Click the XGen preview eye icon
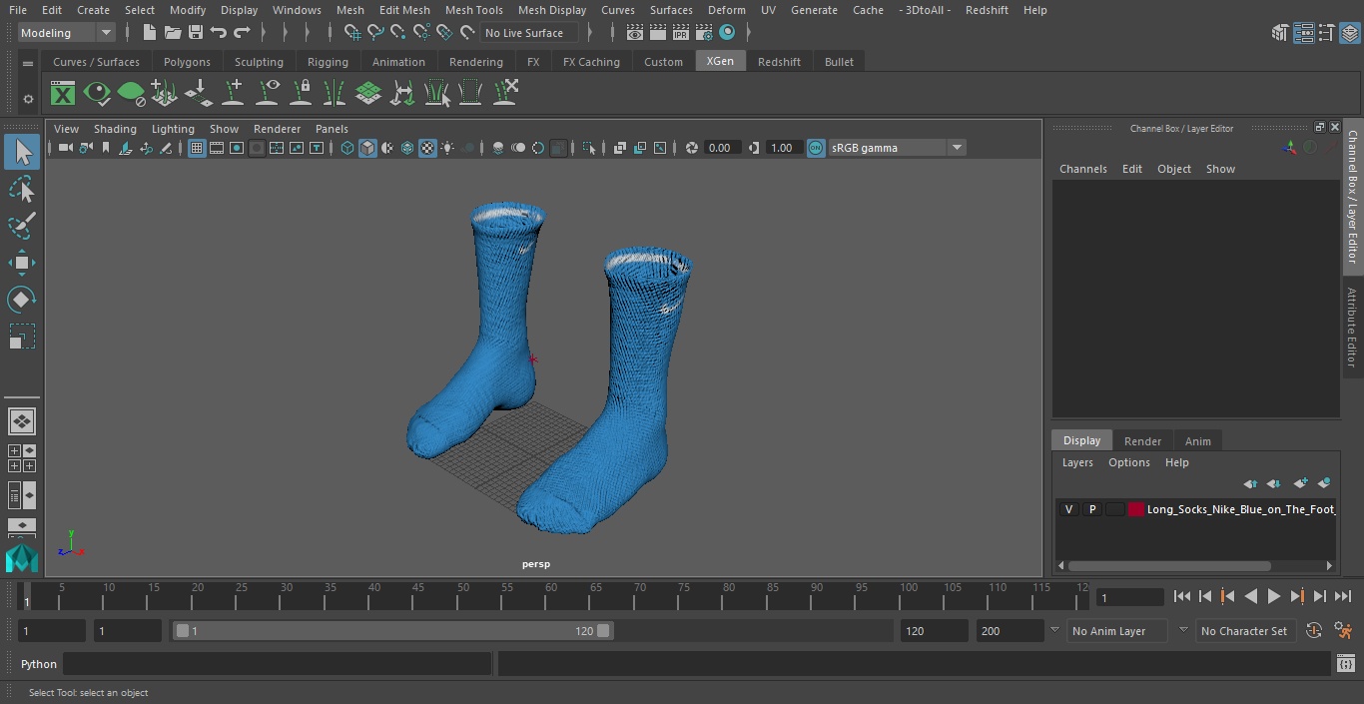The width and height of the screenshot is (1364, 704). pyautogui.click(x=97, y=94)
